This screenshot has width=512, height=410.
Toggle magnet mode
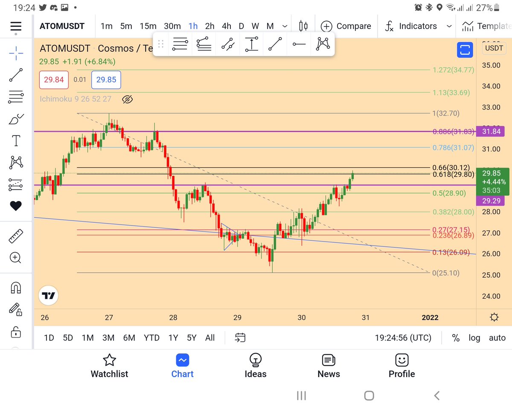click(16, 288)
